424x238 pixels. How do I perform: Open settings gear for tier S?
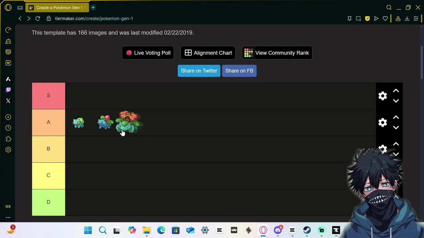coord(383,96)
